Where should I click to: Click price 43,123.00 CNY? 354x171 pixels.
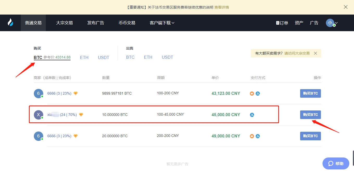point(226,93)
